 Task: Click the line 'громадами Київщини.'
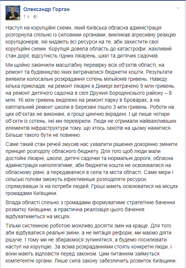point(32,193)
